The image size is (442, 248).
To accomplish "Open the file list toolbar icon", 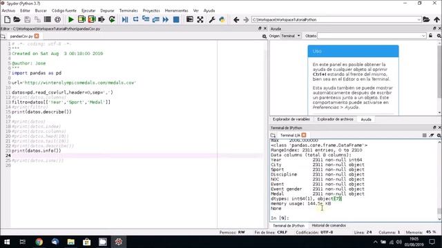I will 48,19.
